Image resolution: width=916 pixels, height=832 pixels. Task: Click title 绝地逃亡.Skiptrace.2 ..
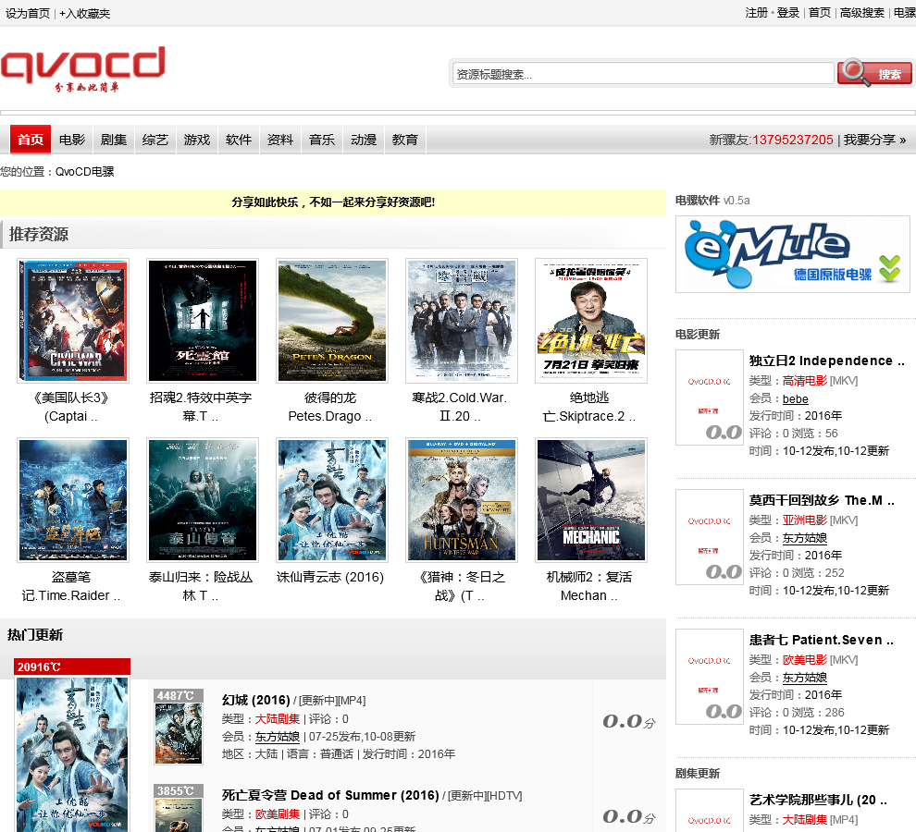[x=588, y=407]
